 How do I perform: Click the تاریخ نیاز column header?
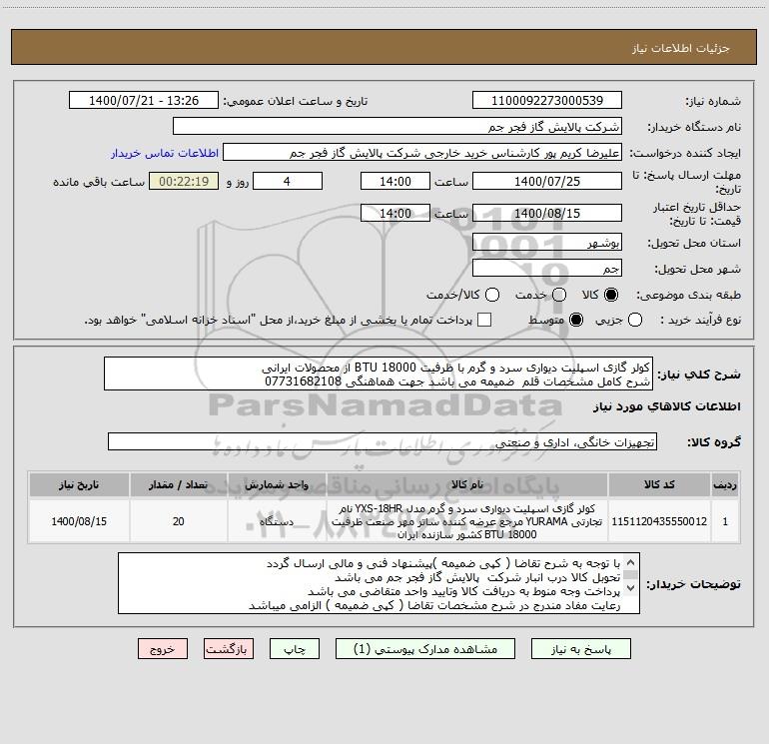point(79,484)
